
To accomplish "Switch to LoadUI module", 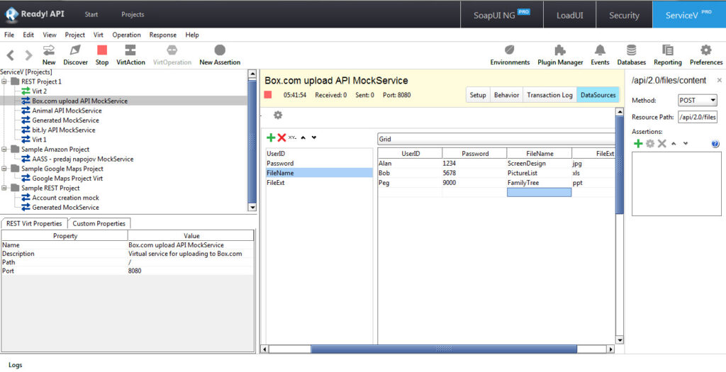I will point(569,15).
